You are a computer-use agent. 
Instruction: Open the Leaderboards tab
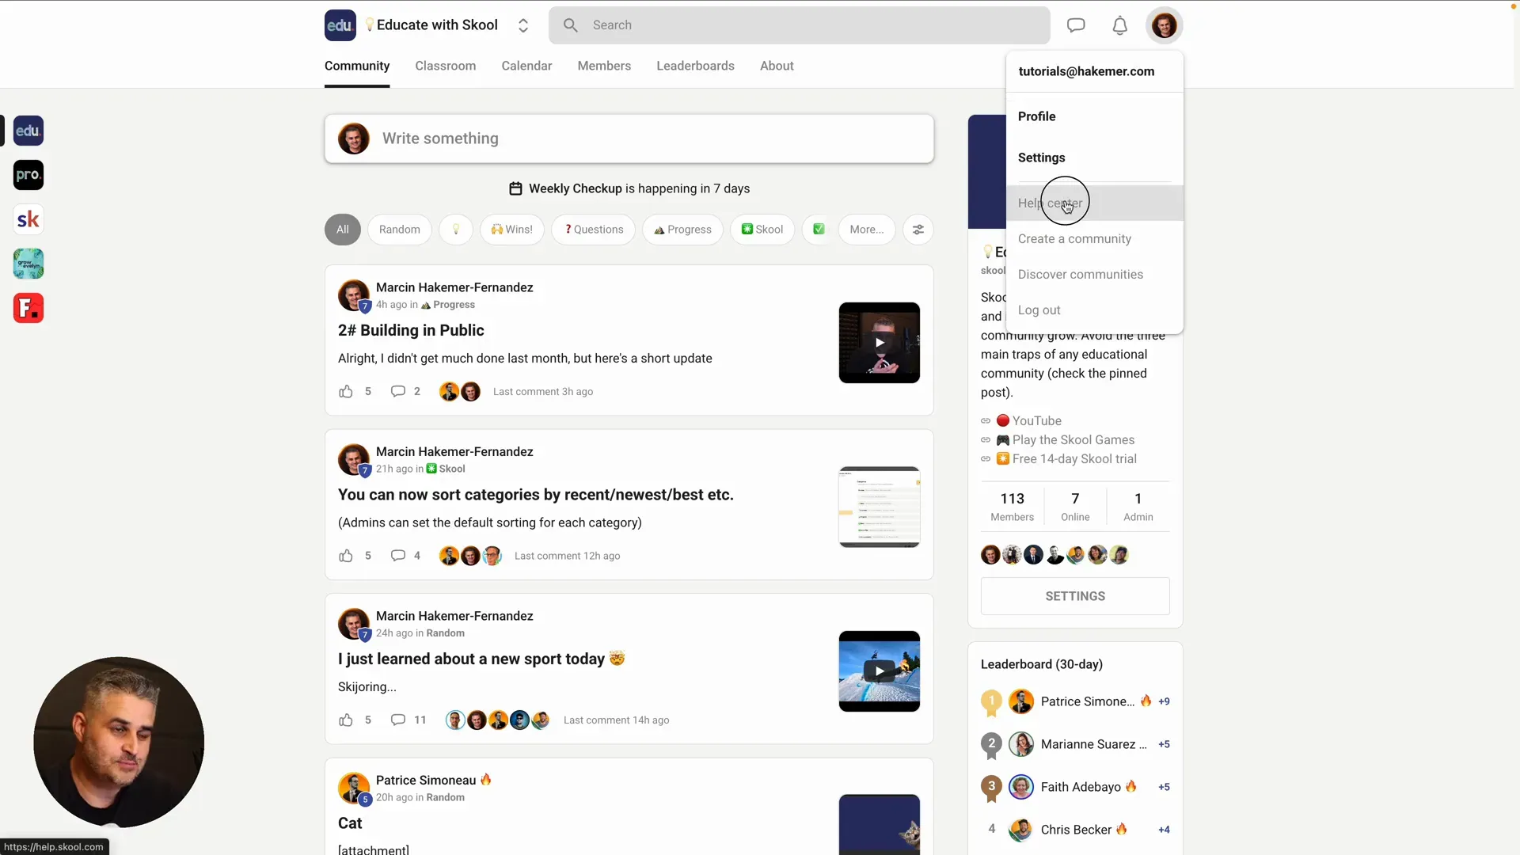(x=695, y=66)
